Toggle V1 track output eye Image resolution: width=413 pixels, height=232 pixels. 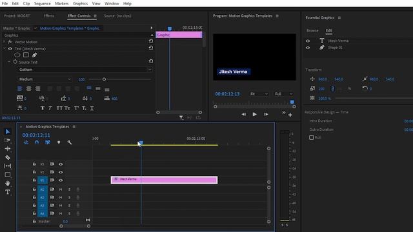(61, 180)
